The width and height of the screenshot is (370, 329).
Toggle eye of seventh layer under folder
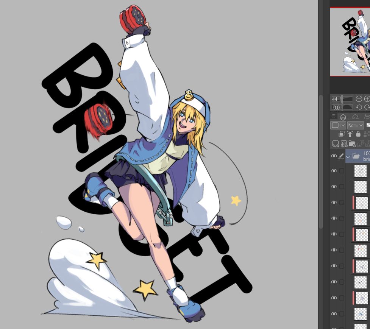click(334, 266)
